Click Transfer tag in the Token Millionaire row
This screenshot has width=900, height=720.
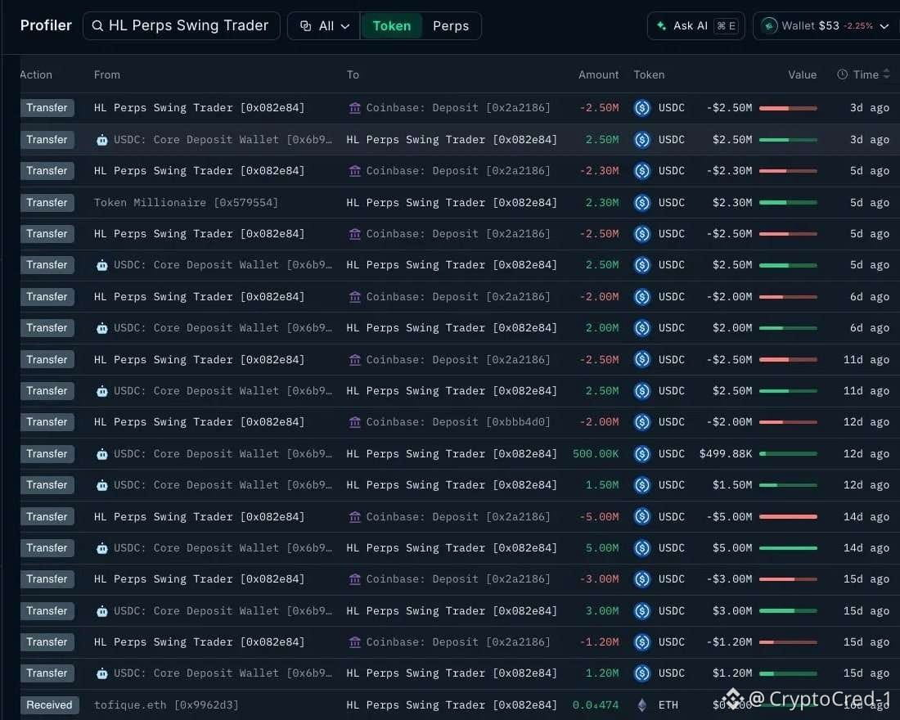click(47, 203)
